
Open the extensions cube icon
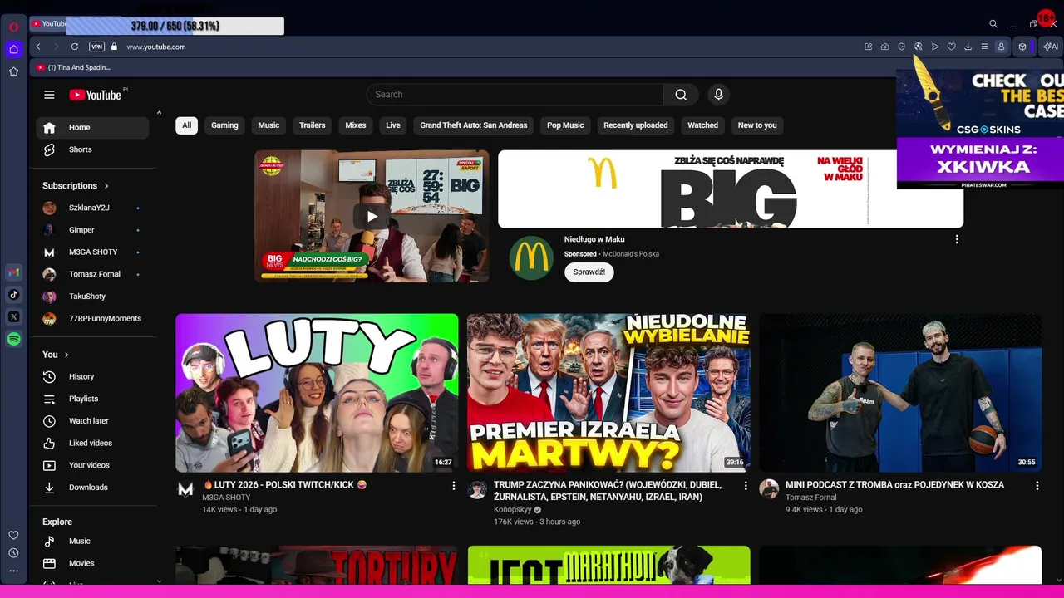click(1022, 47)
